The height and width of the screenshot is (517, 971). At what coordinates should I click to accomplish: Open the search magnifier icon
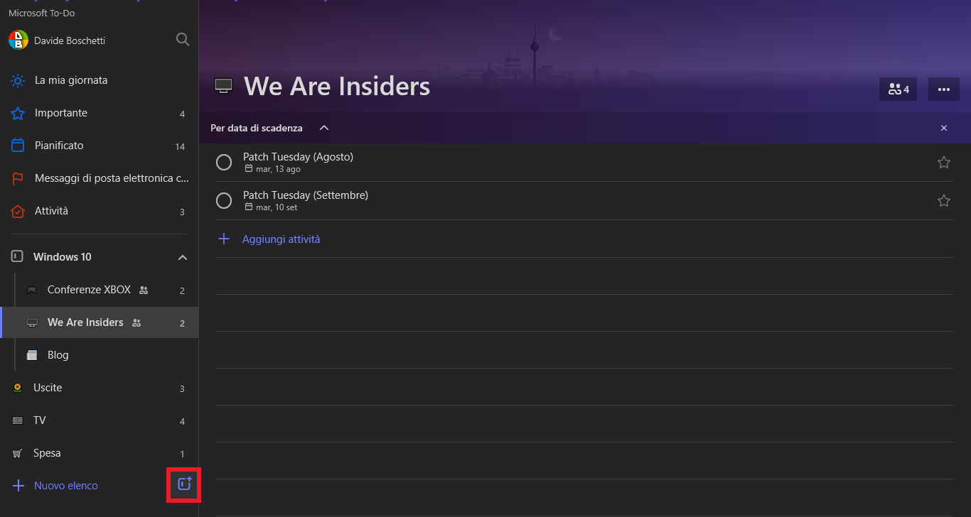(183, 40)
